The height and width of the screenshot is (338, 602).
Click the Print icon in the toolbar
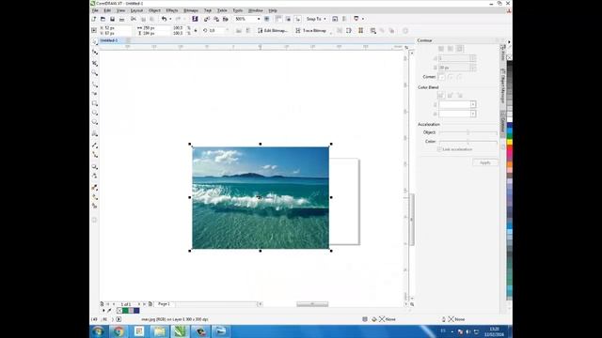point(121,19)
